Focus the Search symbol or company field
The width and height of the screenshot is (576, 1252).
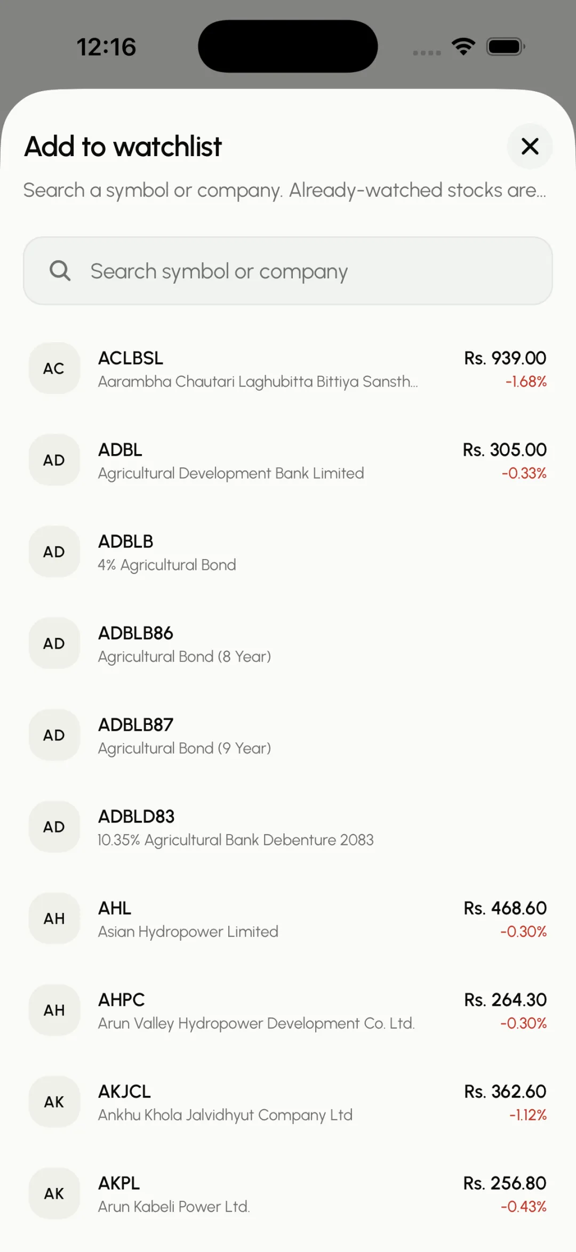(x=288, y=271)
